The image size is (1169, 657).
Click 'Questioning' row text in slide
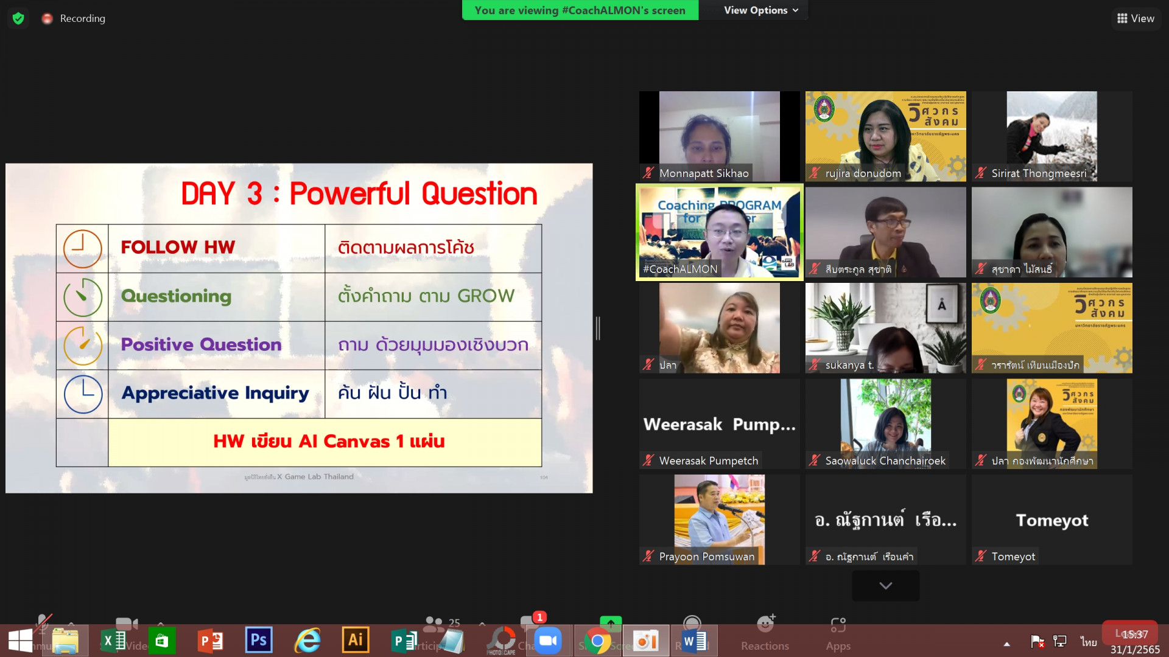(176, 296)
